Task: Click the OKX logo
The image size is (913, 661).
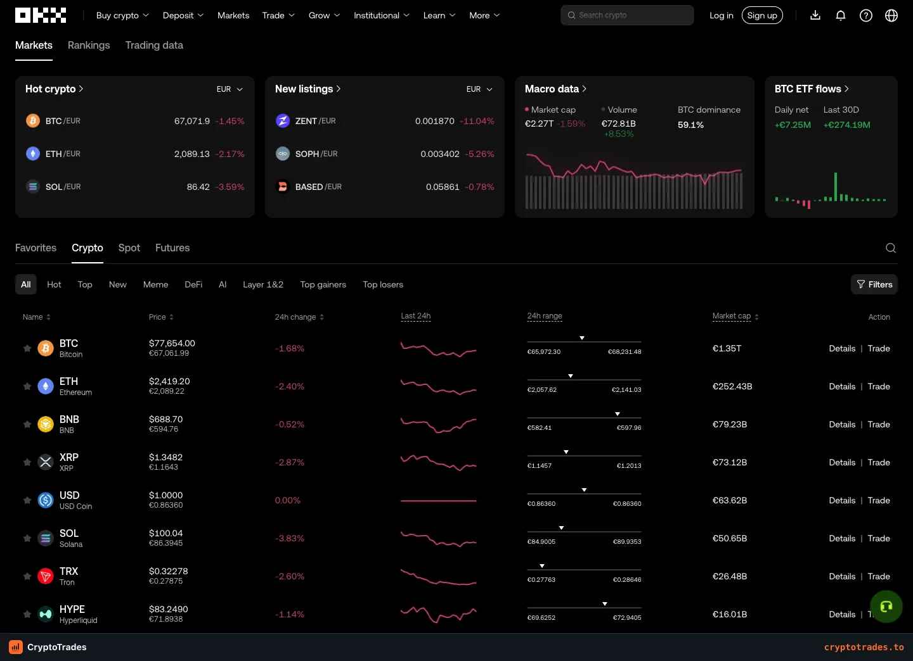Action: (41, 15)
